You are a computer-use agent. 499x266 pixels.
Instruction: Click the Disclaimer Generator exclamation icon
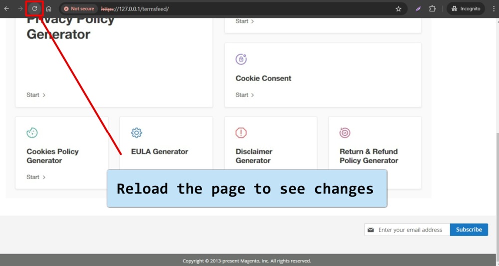[241, 133]
